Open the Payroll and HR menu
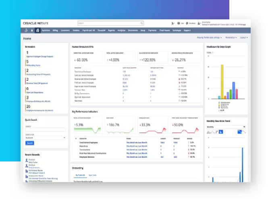The height and width of the screenshot is (199, 268). click(x=88, y=30)
